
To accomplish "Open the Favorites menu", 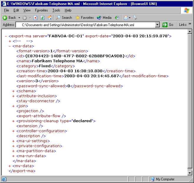I will (x=41, y=10).
